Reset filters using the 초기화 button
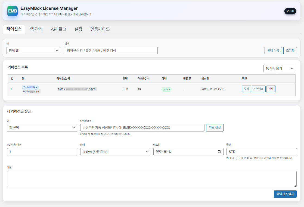The width and height of the screenshot is (304, 207). (290, 51)
